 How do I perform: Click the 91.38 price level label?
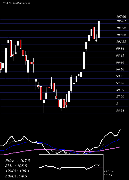120,83
